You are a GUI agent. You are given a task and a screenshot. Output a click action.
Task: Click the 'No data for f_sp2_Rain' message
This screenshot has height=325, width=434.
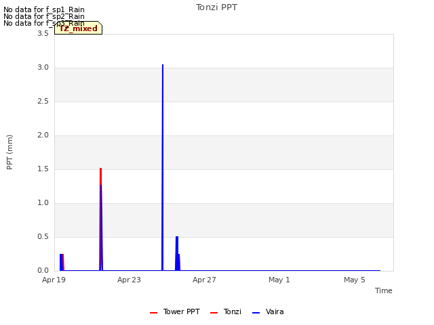[x=44, y=16]
